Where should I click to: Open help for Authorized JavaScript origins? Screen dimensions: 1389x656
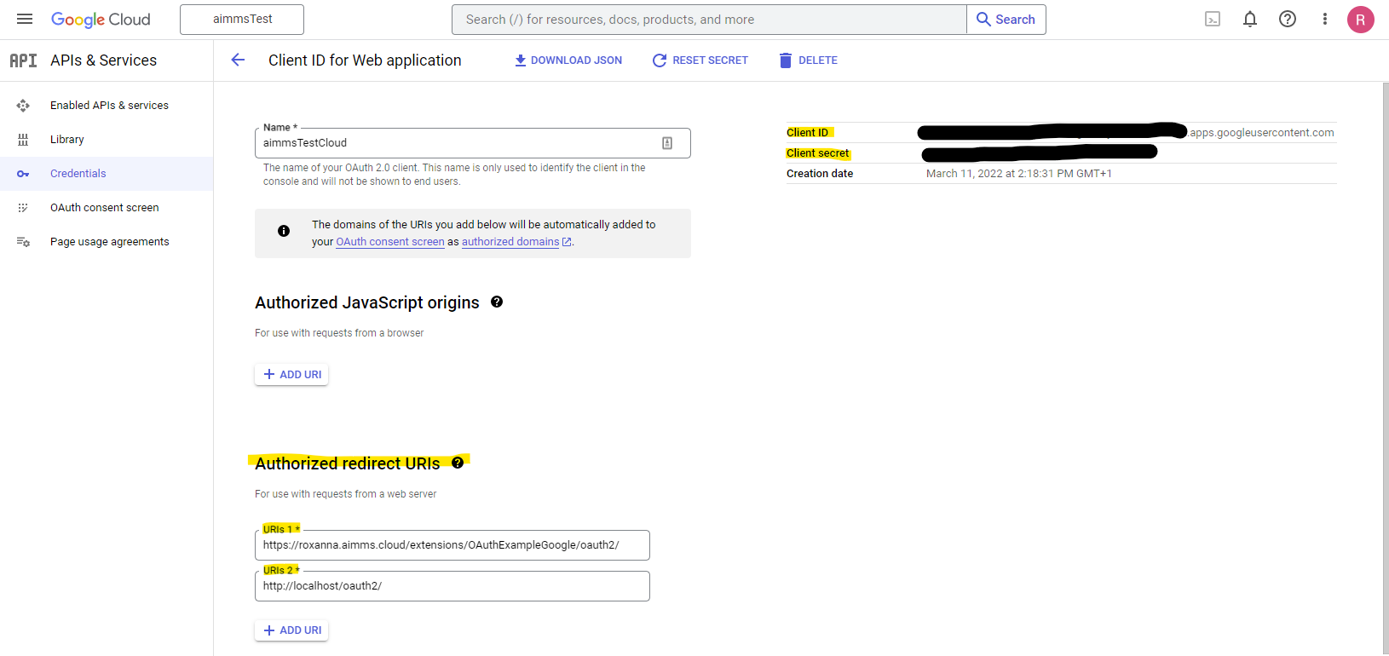coord(497,302)
